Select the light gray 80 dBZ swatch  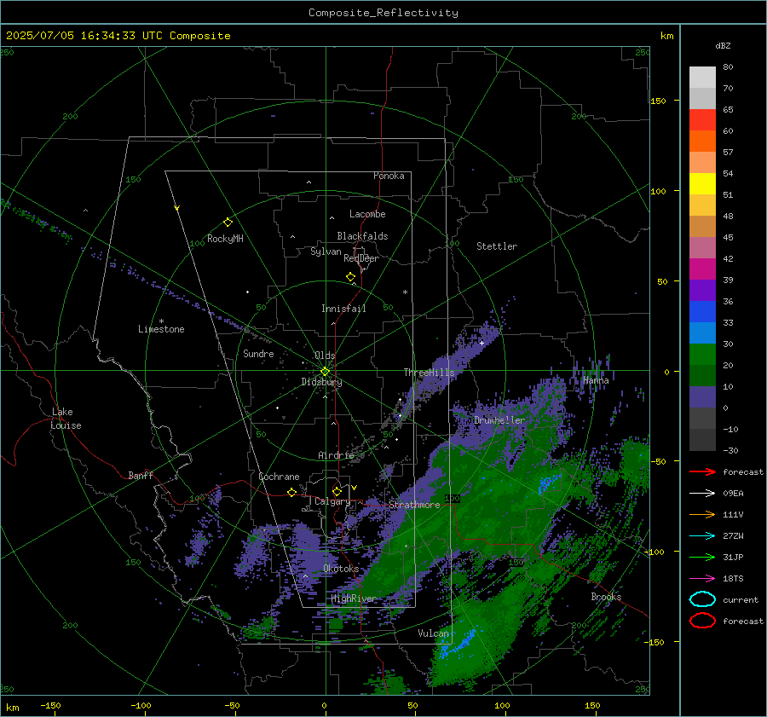coord(702,77)
